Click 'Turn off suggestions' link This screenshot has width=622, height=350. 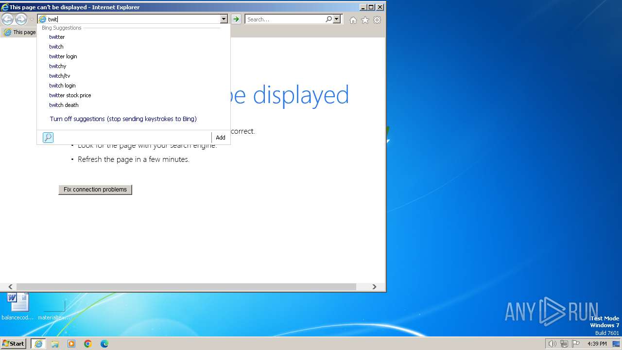tap(123, 119)
